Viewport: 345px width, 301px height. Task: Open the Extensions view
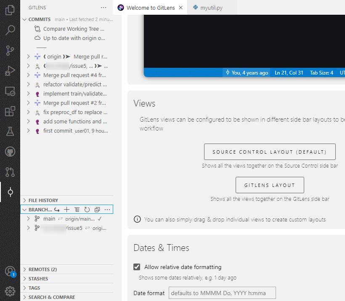(x=10, y=111)
